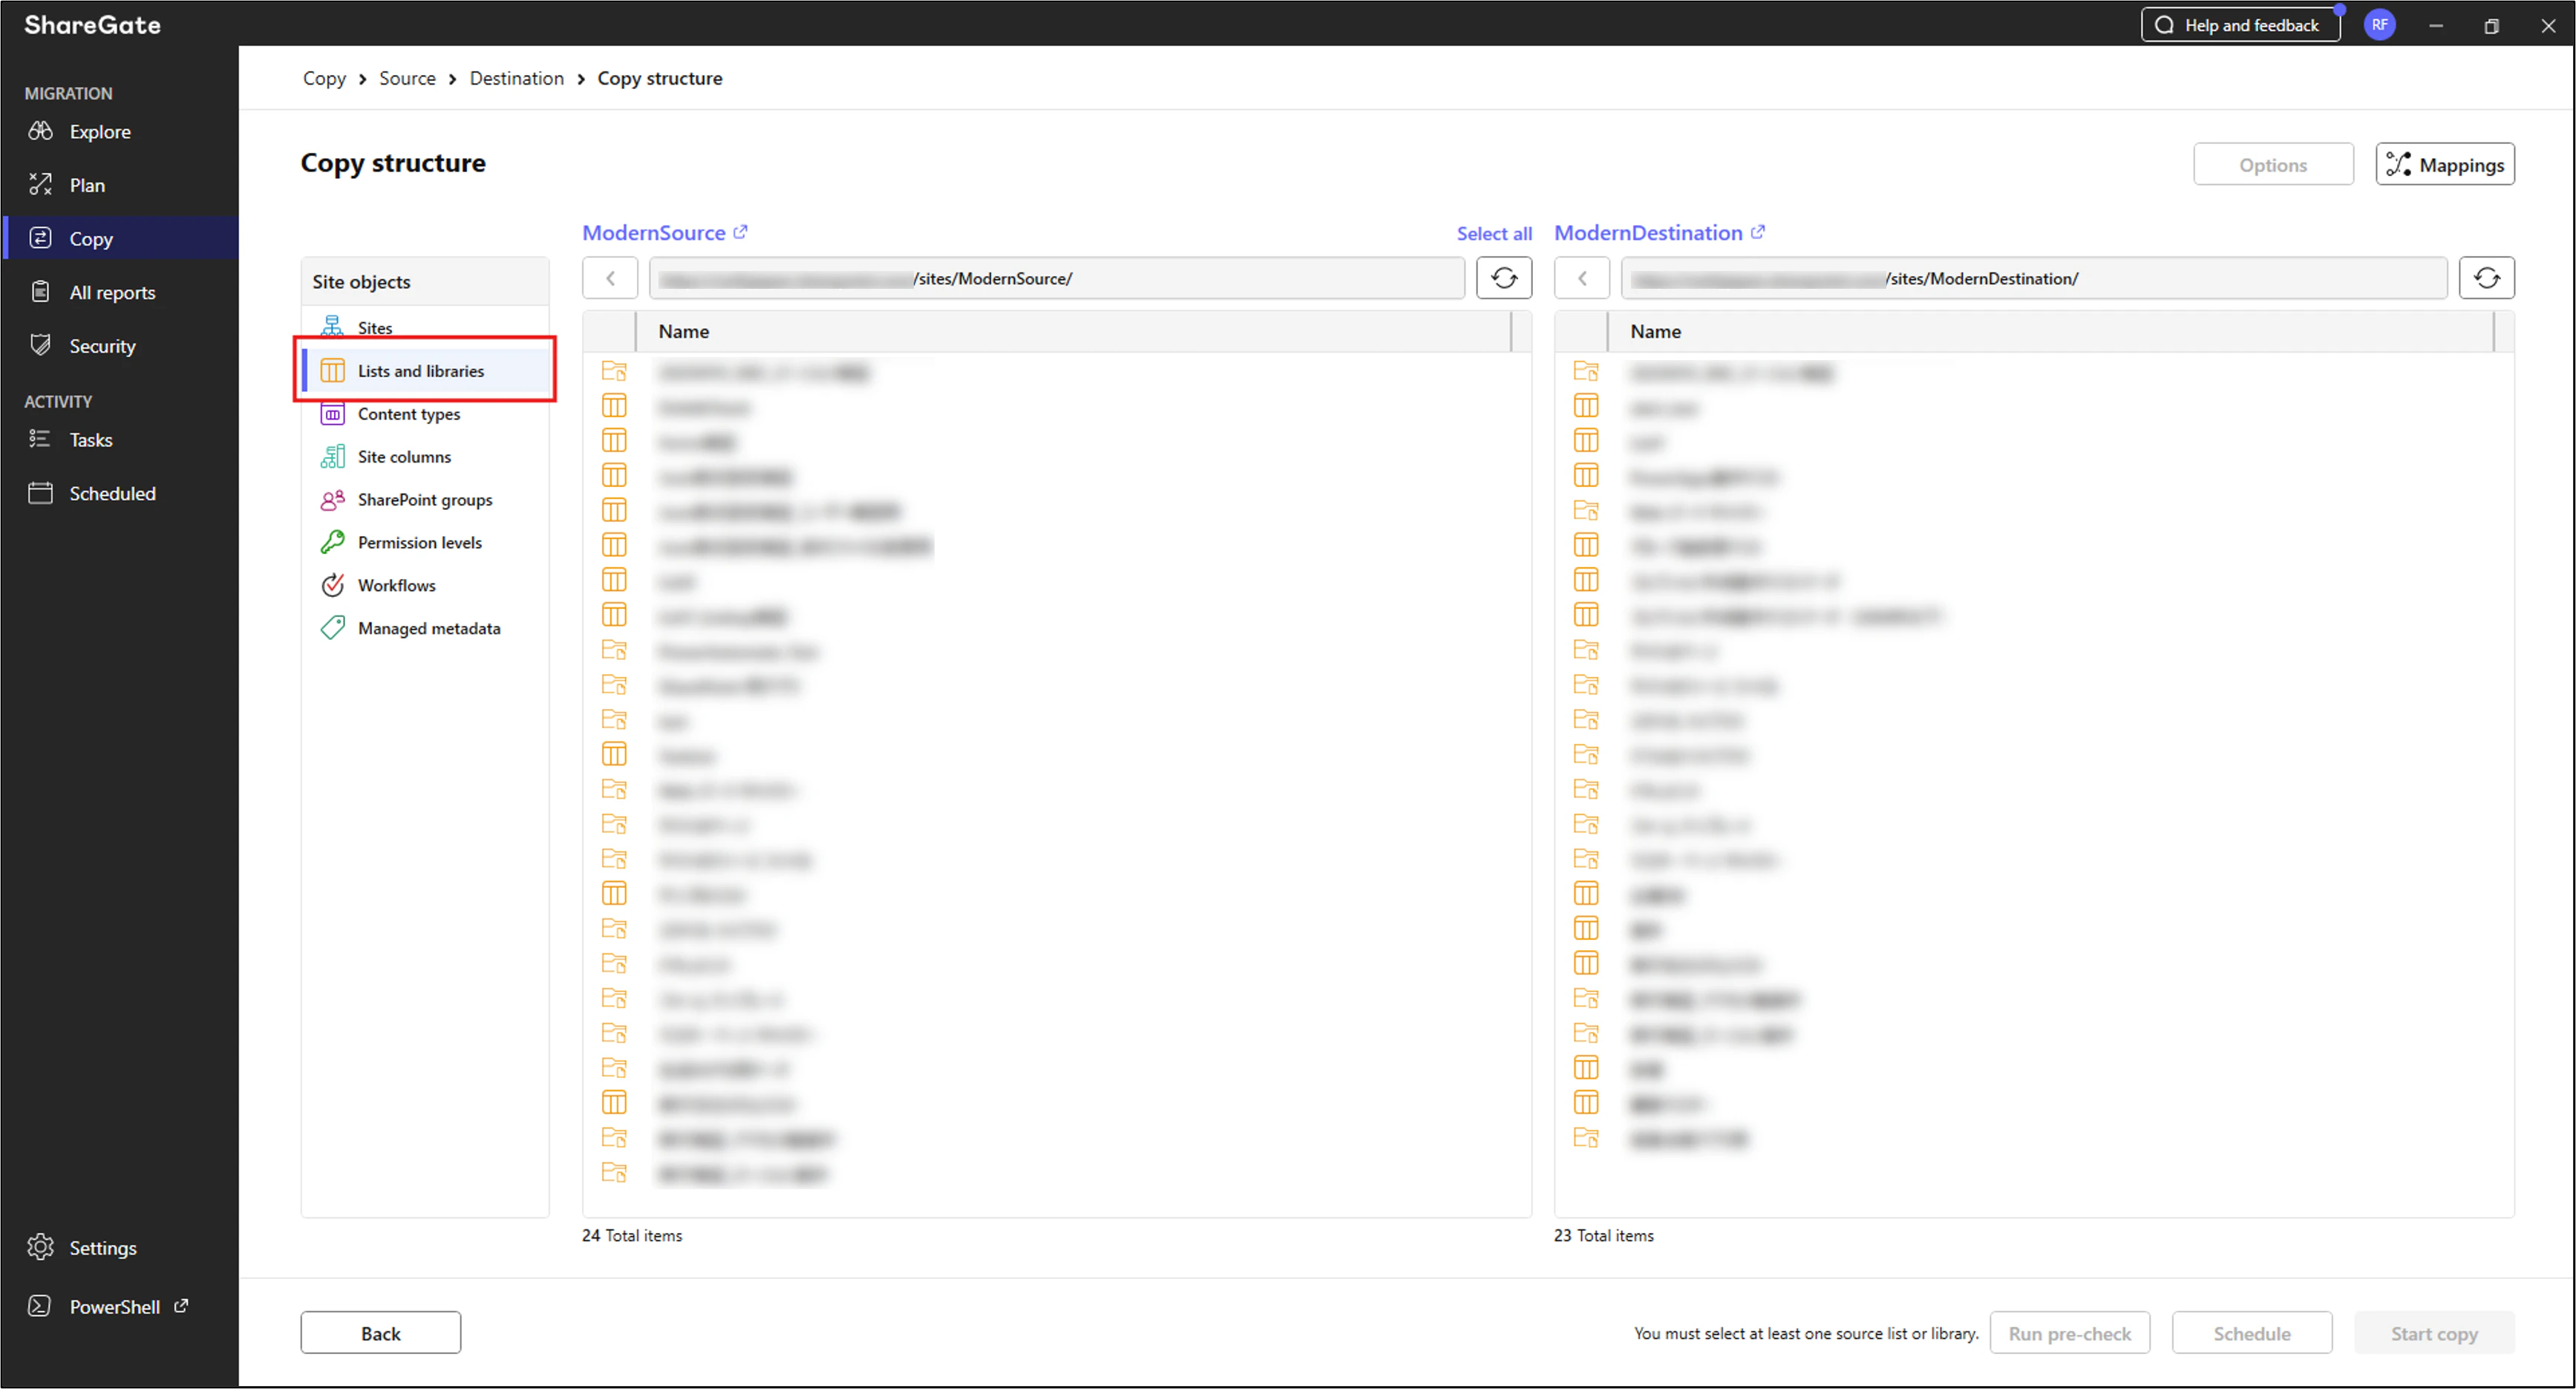Click the Options button

click(2273, 165)
